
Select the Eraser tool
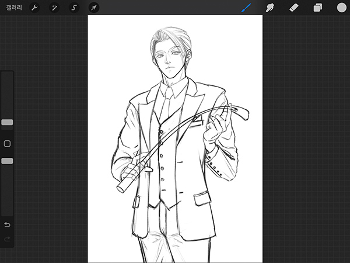[294, 8]
